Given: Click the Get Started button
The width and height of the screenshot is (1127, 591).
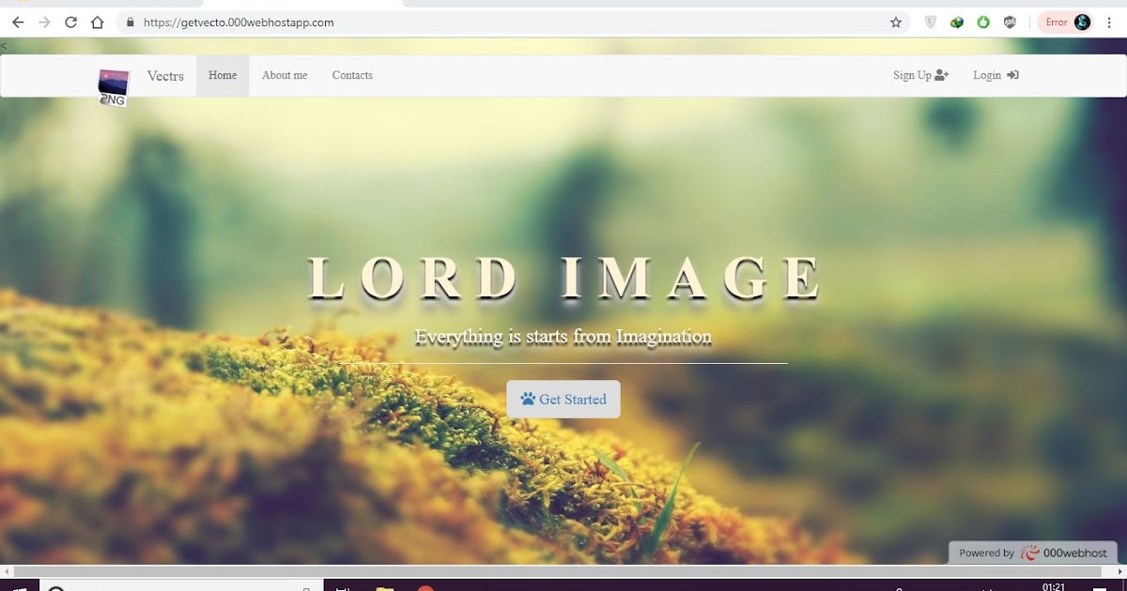Looking at the screenshot, I should [563, 399].
